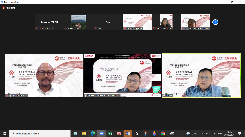
Task: Click pin icon on Hammam Riza video
Action: pyautogui.click(x=10, y=95)
